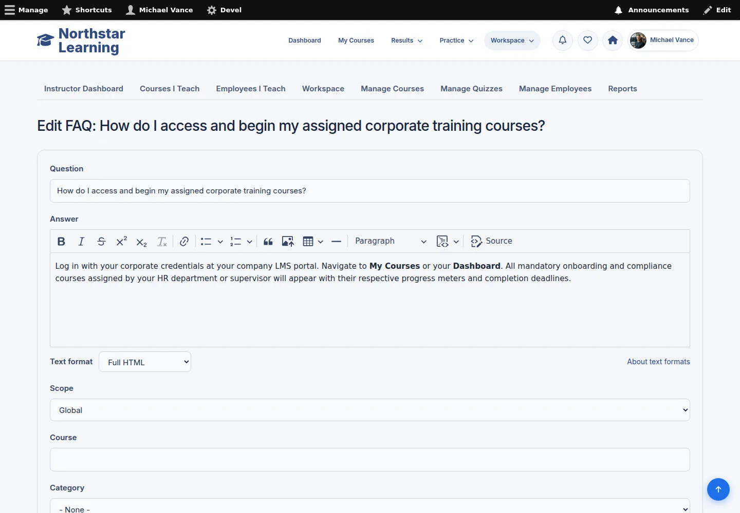Viewport: 740px width, 513px height.
Task: Apply italic formatting to answer text
Action: pos(81,241)
